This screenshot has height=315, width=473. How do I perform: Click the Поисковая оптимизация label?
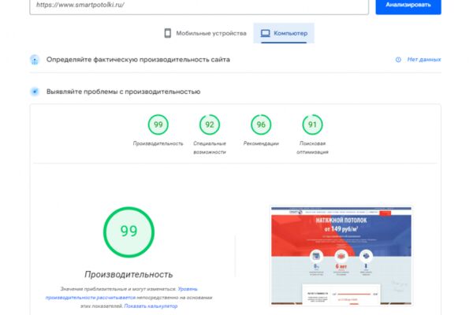[312, 148]
